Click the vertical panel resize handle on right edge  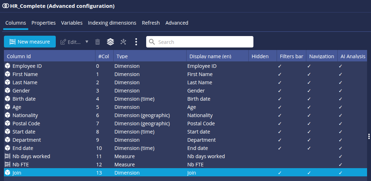click(x=369, y=136)
